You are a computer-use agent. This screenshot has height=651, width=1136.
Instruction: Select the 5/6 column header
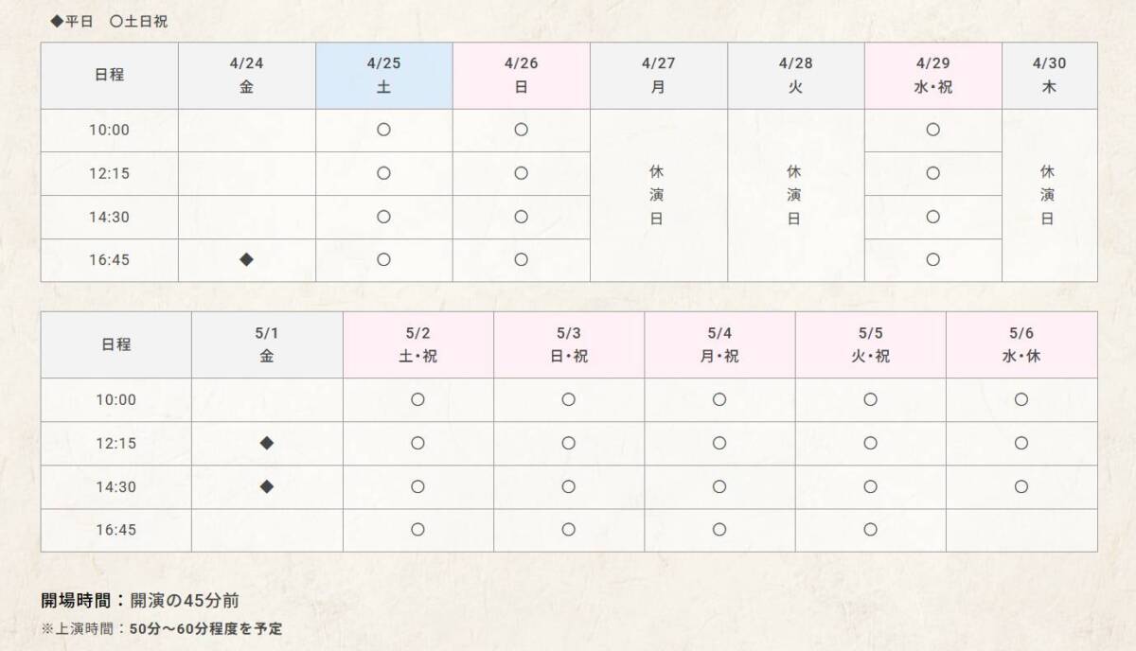(x=1021, y=345)
